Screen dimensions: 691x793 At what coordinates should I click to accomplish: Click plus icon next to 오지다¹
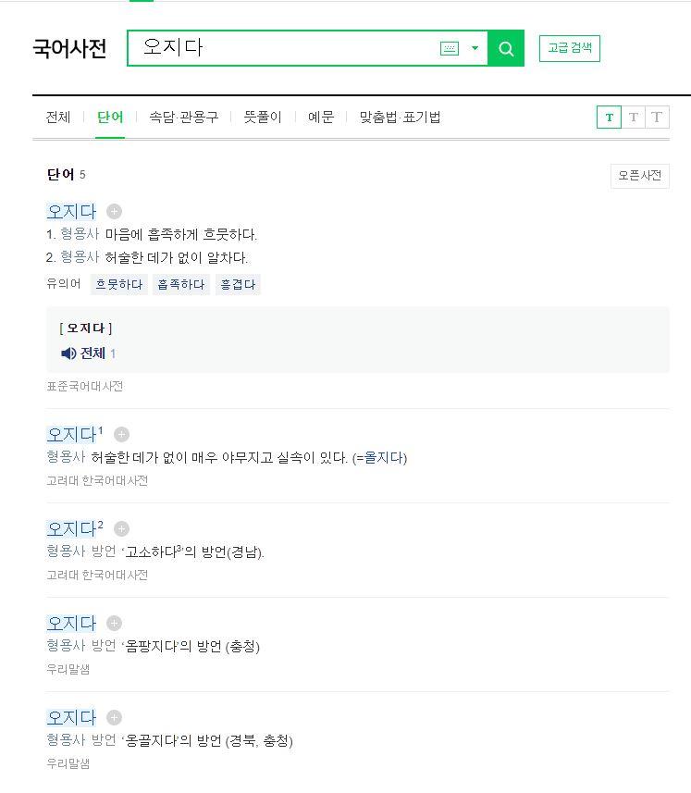[x=121, y=434]
